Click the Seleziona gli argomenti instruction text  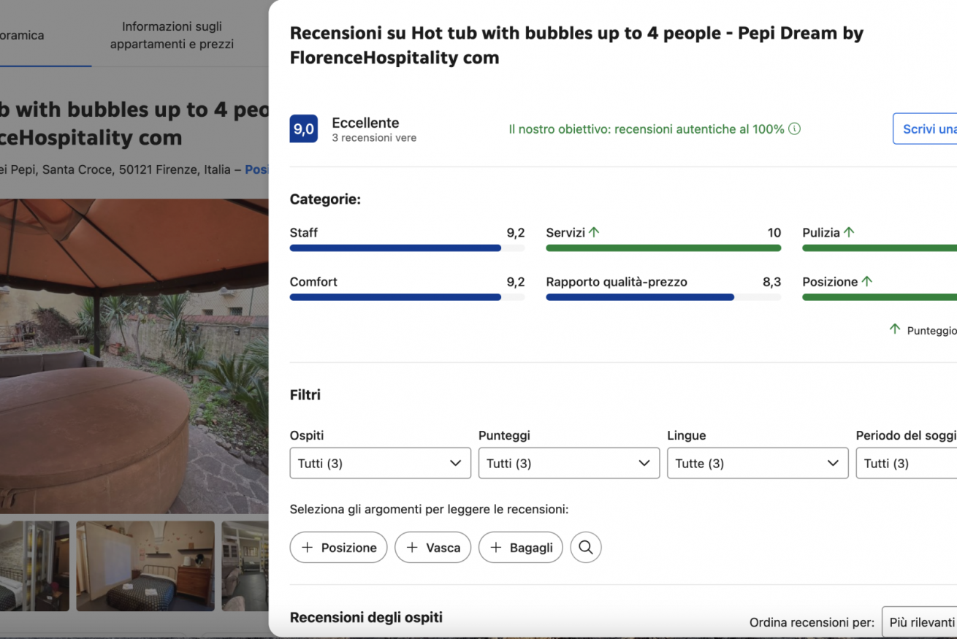pyautogui.click(x=429, y=509)
